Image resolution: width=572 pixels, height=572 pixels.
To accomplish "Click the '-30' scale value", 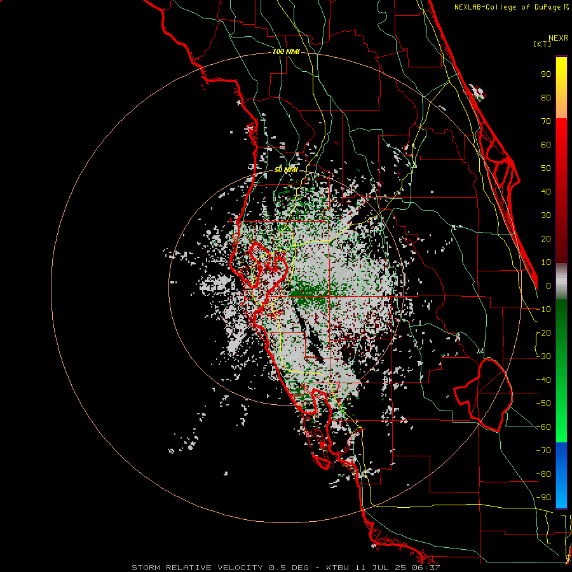I will 543,357.
